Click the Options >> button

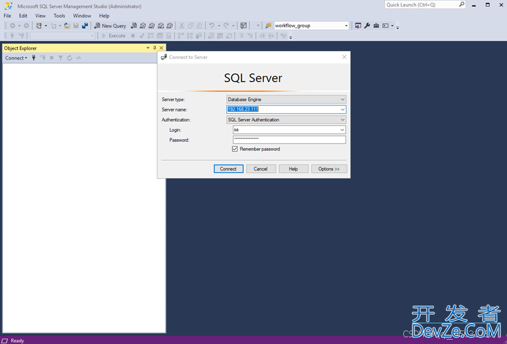tap(329, 169)
